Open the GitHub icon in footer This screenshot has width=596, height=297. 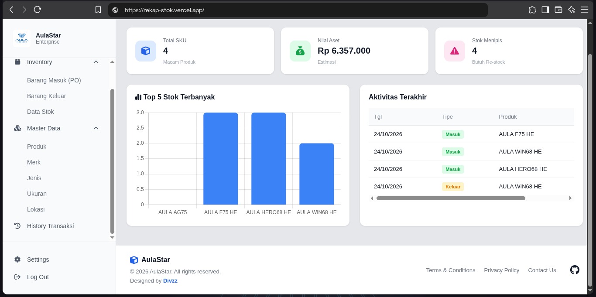[575, 270]
